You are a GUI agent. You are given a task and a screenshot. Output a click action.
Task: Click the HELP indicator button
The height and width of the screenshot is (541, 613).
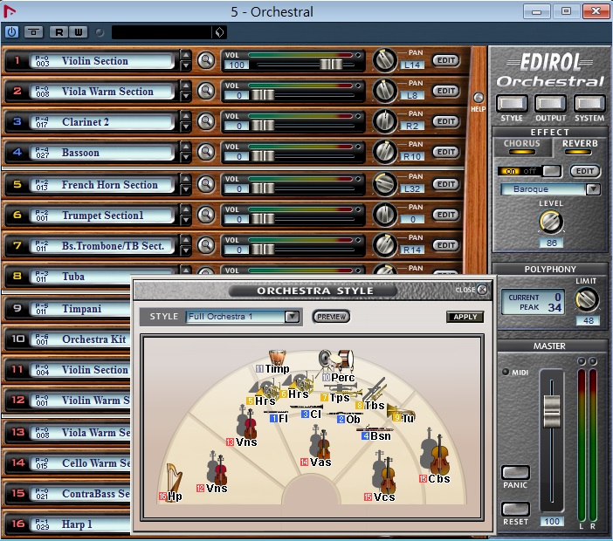[479, 98]
